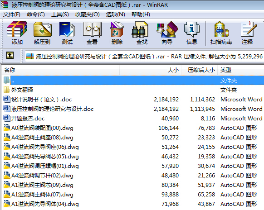Image resolution: width=264 pixels, height=210 pixels.
Task: Click Word icon of 开题报告.doc
Action: click(x=6, y=118)
